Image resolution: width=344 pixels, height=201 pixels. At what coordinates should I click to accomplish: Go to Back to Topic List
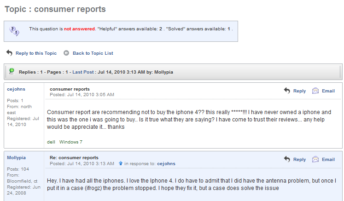(93, 53)
